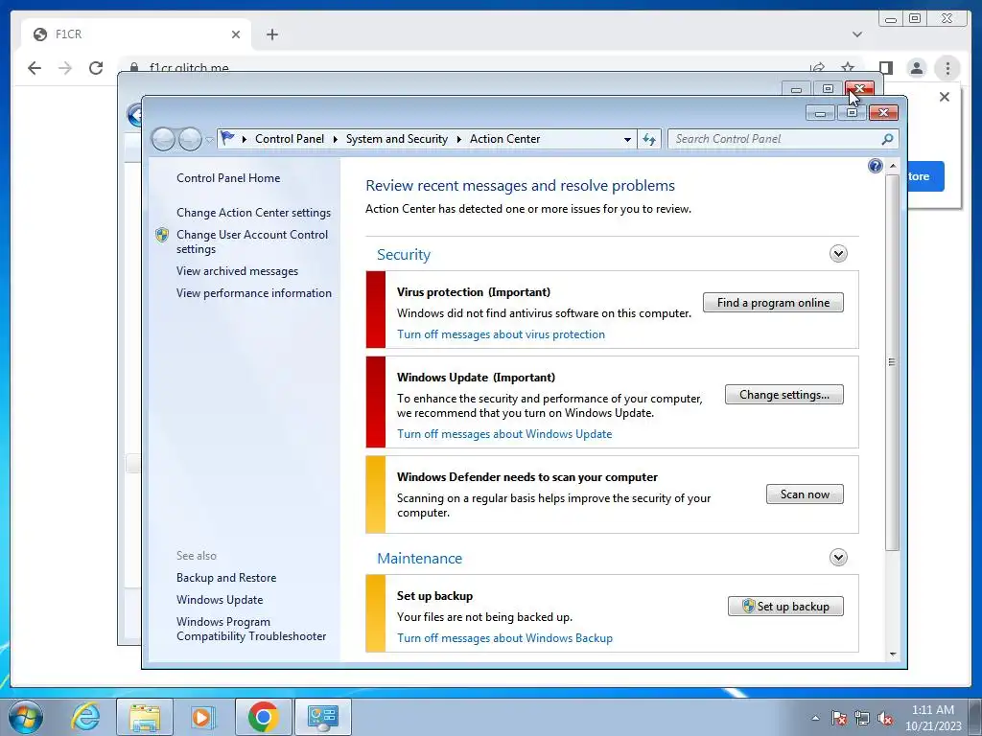Collapse the Security section
This screenshot has height=736, width=982.
pos(838,253)
